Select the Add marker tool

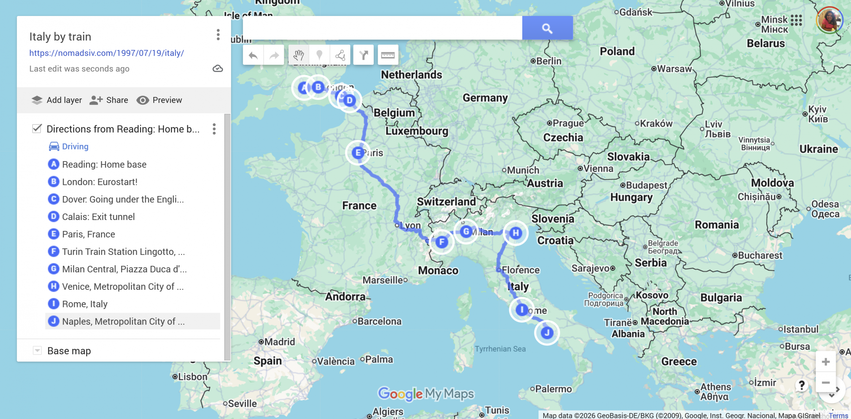tap(319, 55)
